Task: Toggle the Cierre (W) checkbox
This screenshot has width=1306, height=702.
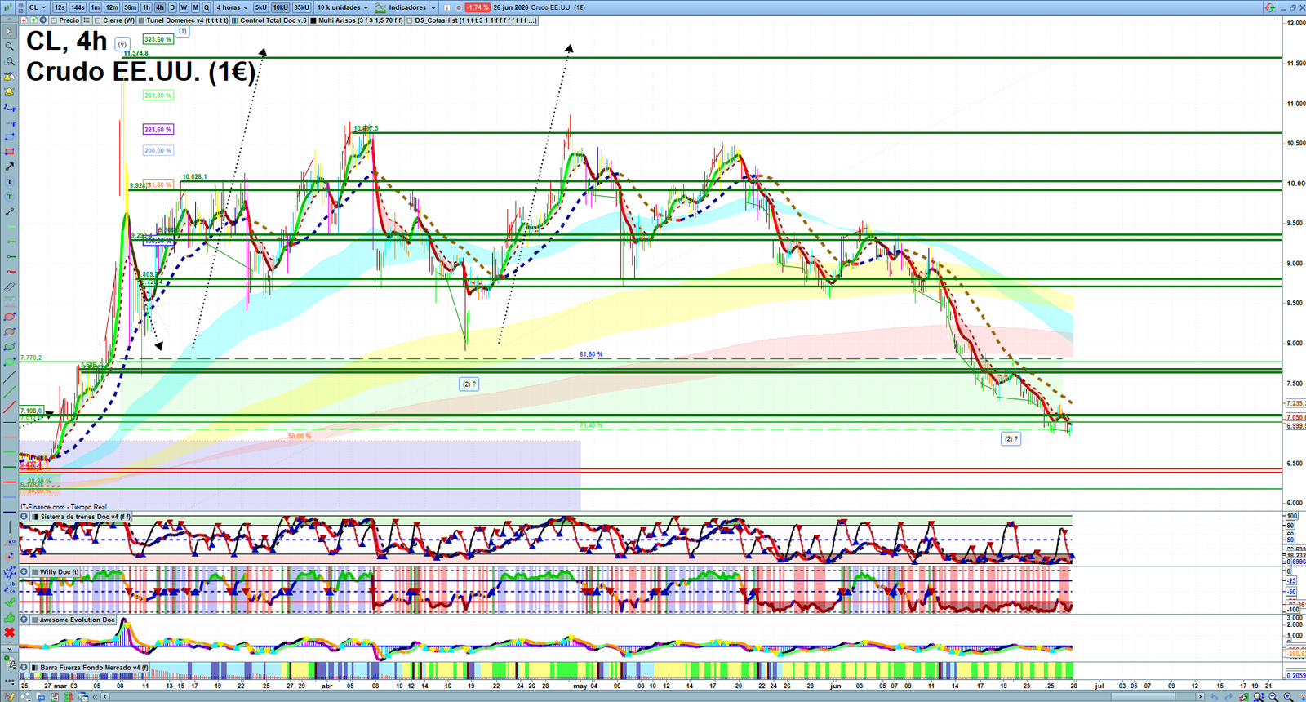Action: coord(97,20)
